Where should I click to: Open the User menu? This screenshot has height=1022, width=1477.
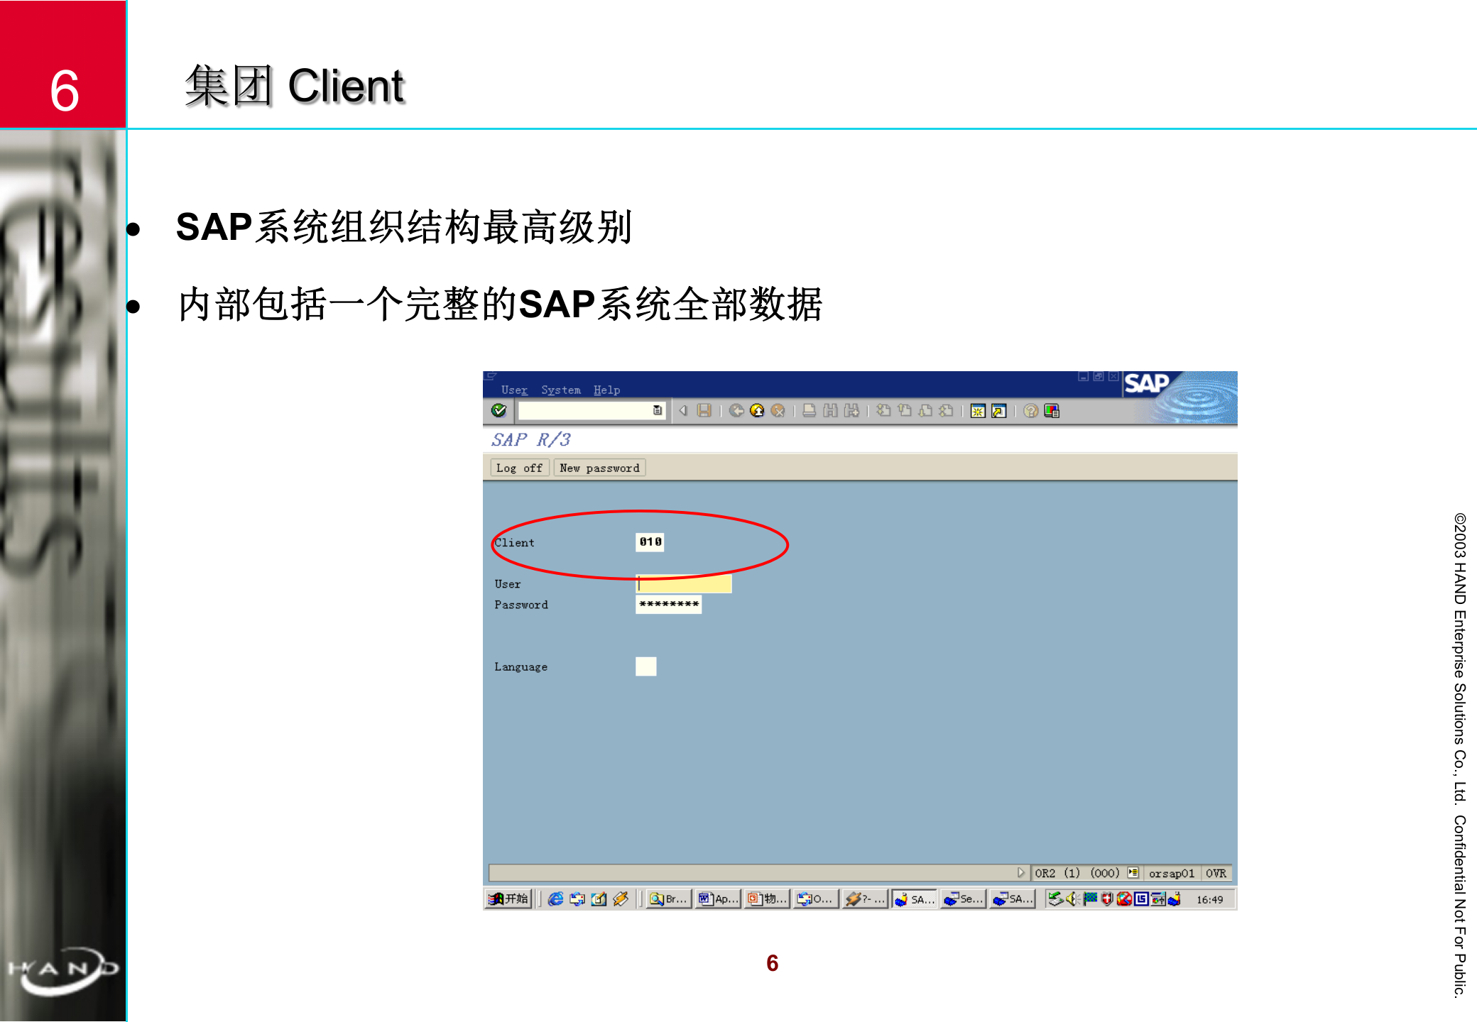(513, 390)
